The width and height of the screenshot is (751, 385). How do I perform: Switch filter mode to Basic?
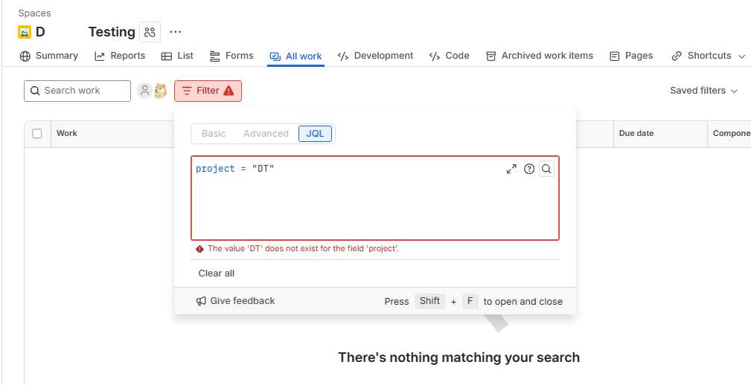coord(214,134)
